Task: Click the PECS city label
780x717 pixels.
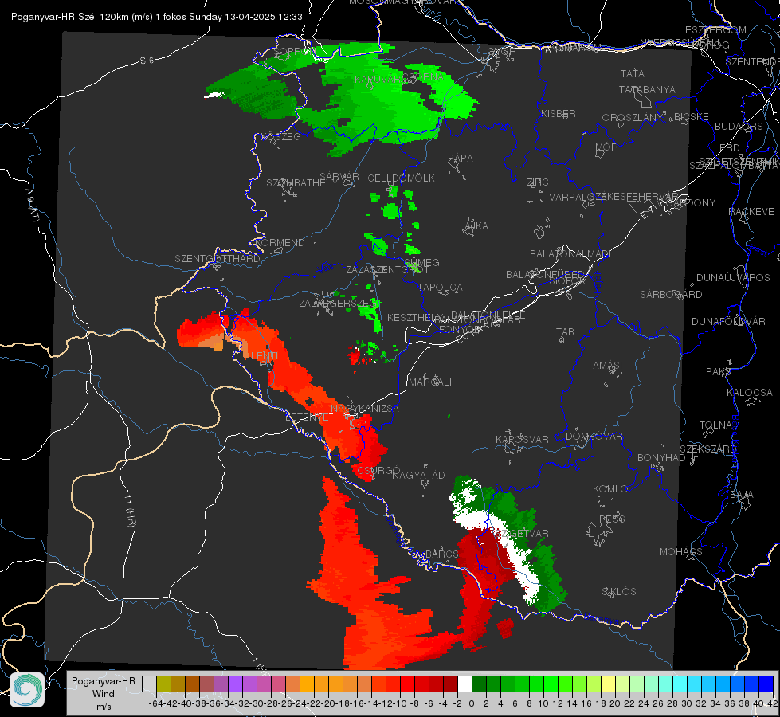Action: (x=612, y=519)
